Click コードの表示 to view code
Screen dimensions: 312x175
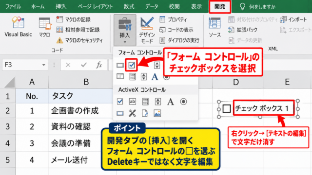(176, 30)
